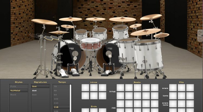The image size is (203, 112).
Task: Hit the smallest rack tom on the left
Action: coord(81,34)
